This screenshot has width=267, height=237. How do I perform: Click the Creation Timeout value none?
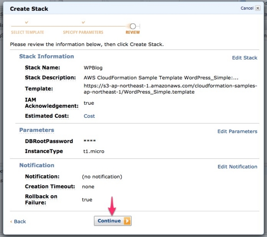click(88, 187)
